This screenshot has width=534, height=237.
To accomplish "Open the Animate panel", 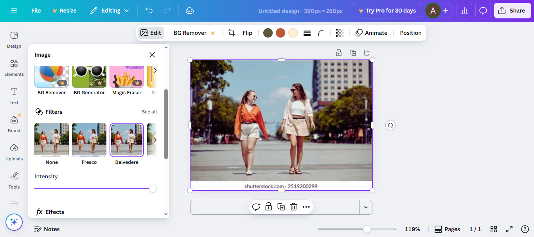I will [371, 33].
